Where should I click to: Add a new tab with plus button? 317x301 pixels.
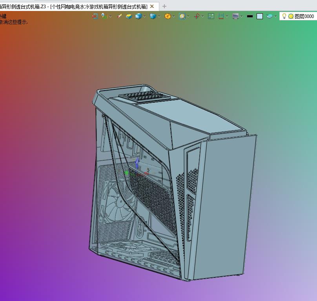coord(164,6)
